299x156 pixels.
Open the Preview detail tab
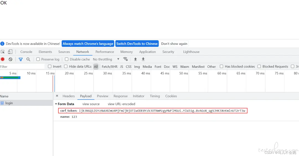pos(103,96)
